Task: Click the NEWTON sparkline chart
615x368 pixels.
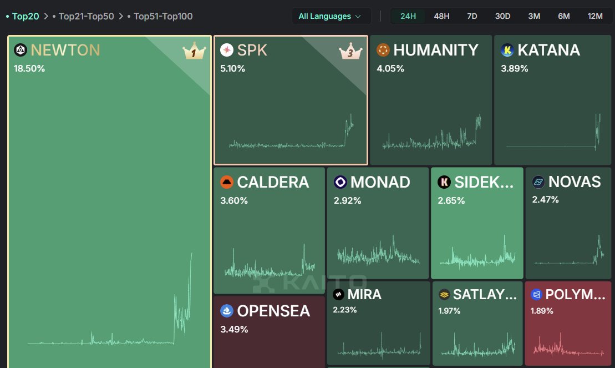Action: click(x=110, y=299)
